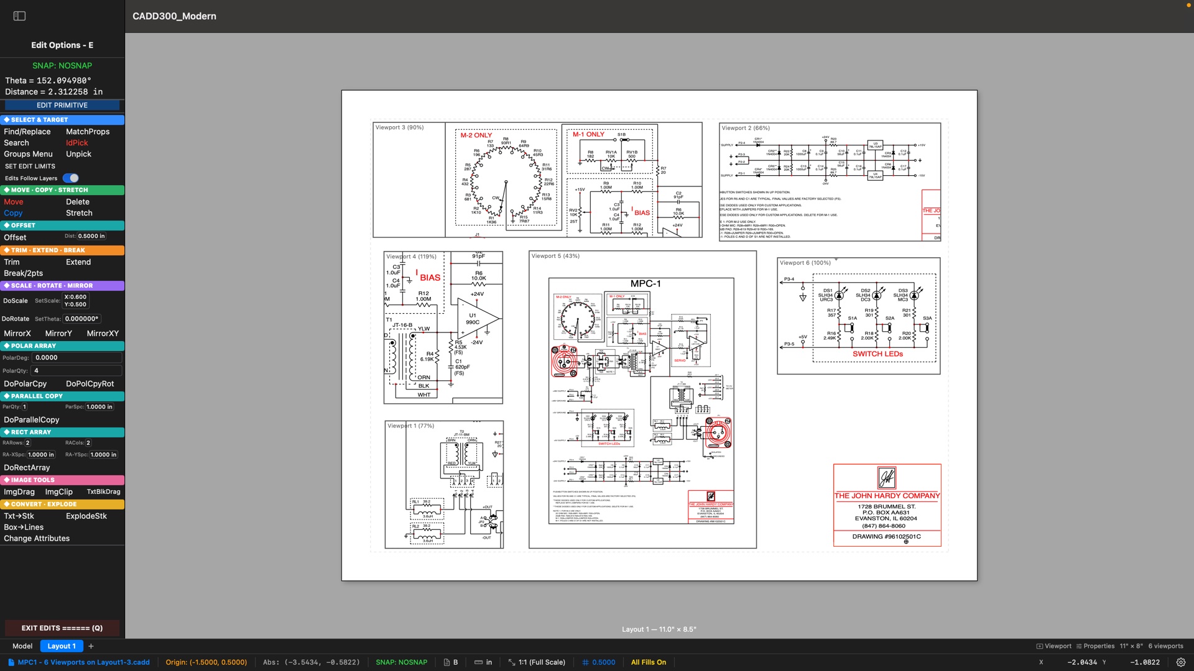
Task: Click the EDIT PRIMITIVE bar
Action: pos(62,105)
